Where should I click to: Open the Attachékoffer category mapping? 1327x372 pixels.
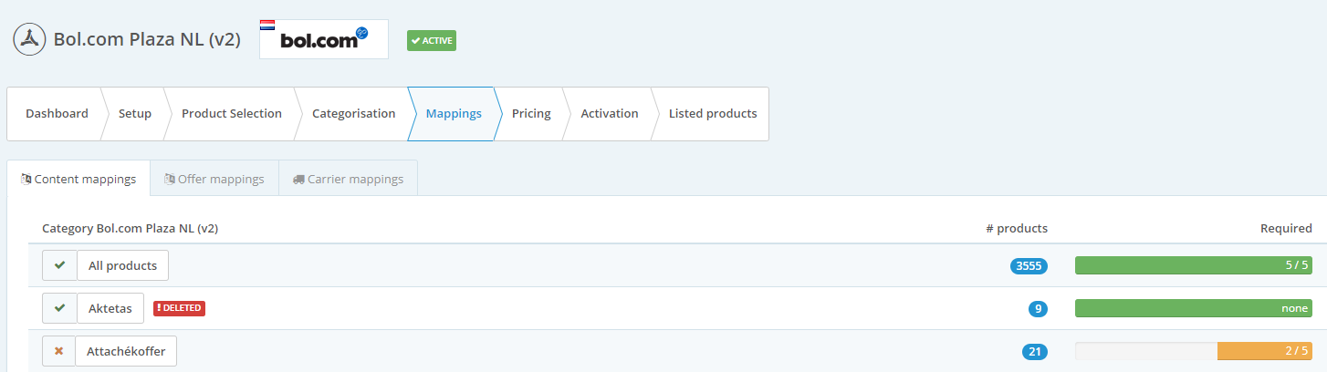click(x=126, y=351)
